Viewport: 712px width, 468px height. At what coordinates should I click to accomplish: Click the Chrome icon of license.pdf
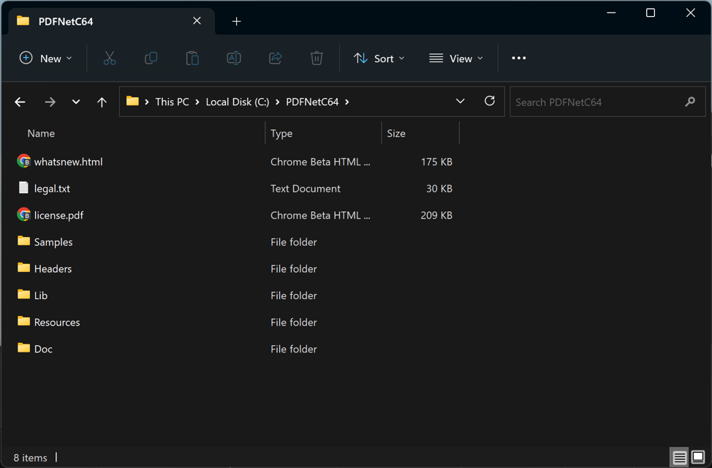[x=23, y=214]
